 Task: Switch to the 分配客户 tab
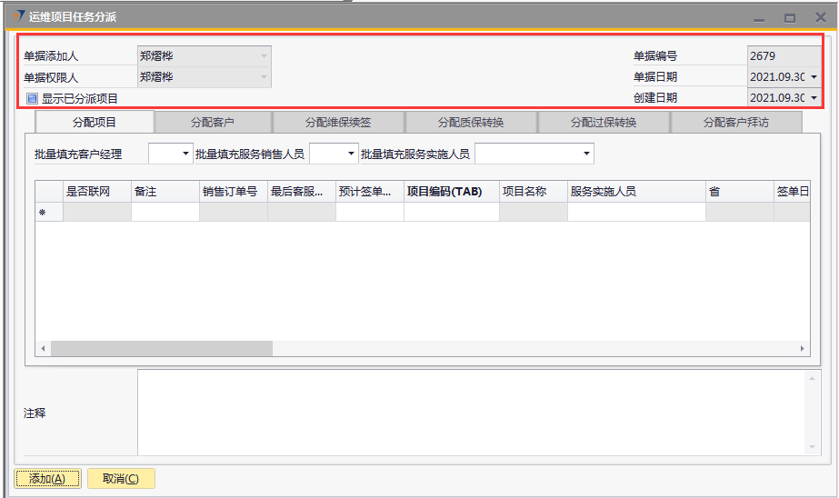point(213,122)
